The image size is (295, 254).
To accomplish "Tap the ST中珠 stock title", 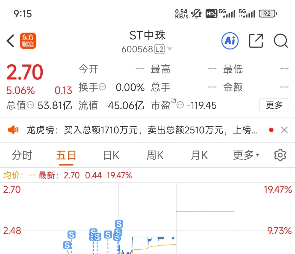I will pos(147,35).
